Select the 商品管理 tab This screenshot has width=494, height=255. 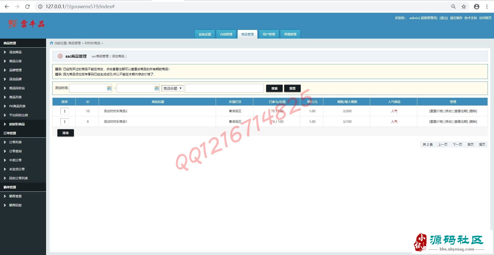pos(248,34)
